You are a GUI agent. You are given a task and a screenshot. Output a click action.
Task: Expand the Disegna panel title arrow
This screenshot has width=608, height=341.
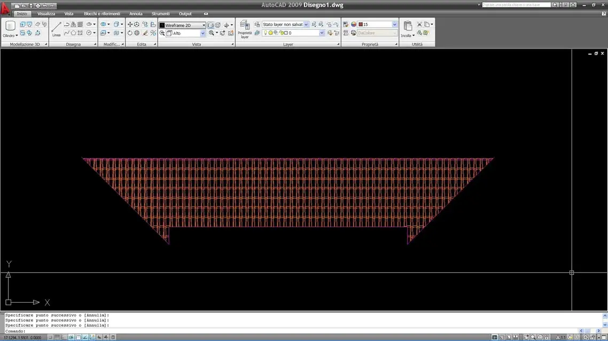(95, 44)
